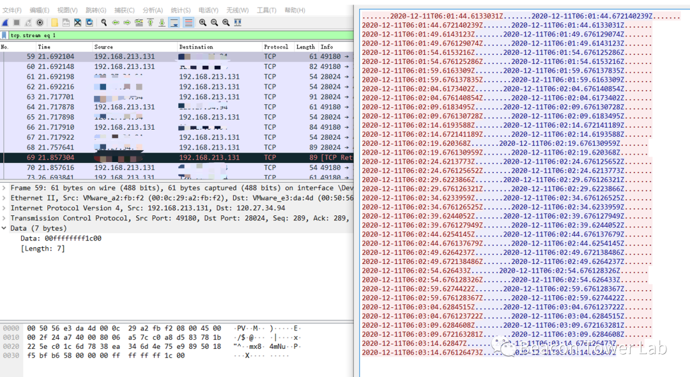Expand Internet Protocol Version 4 row
This screenshot has width=690, height=377.
pyautogui.click(x=4, y=208)
